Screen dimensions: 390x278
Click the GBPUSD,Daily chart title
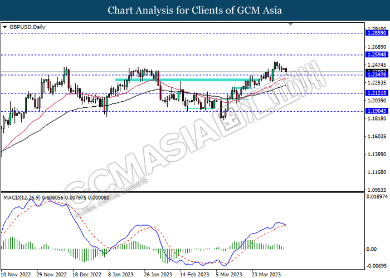pyautogui.click(x=27, y=27)
